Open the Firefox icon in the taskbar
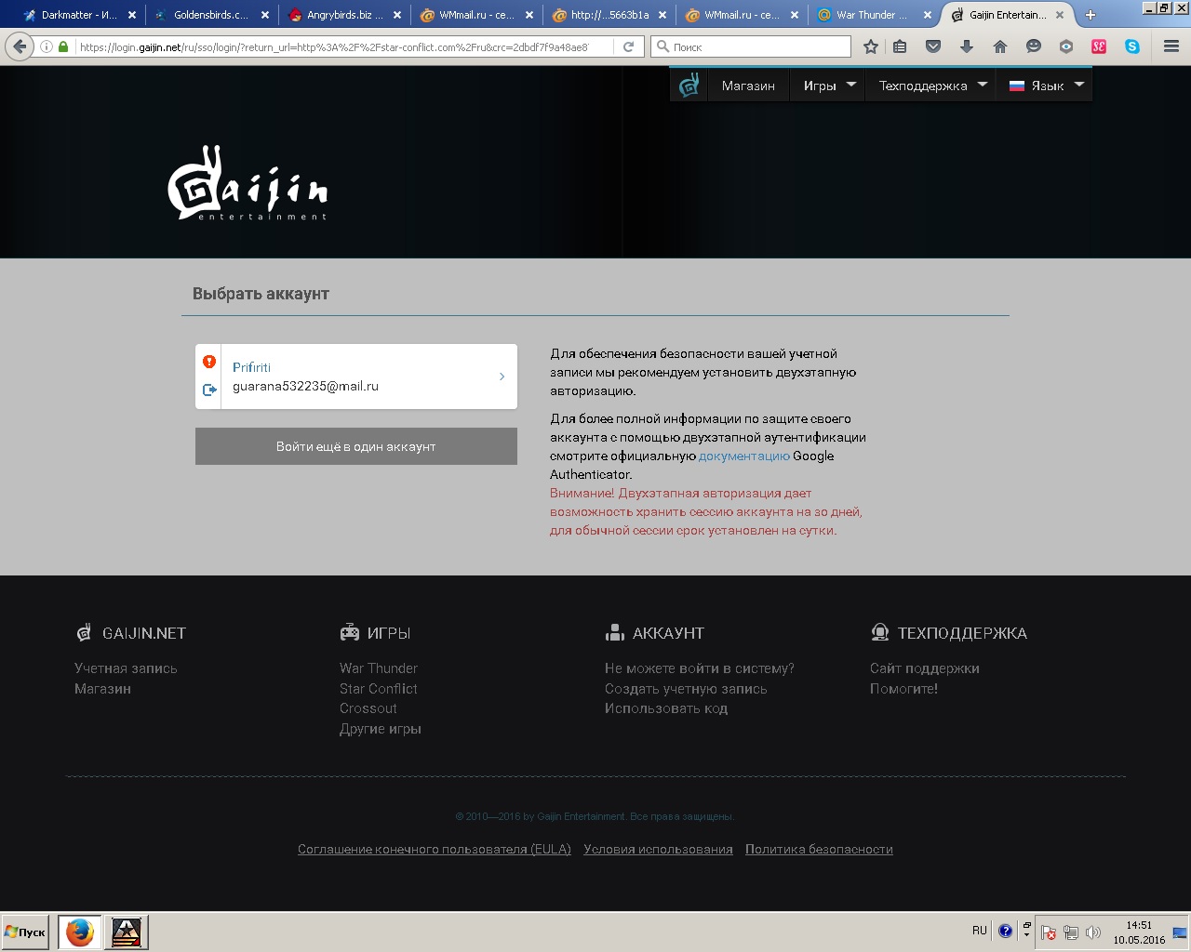This screenshot has height=952, width=1191. pyautogui.click(x=79, y=932)
